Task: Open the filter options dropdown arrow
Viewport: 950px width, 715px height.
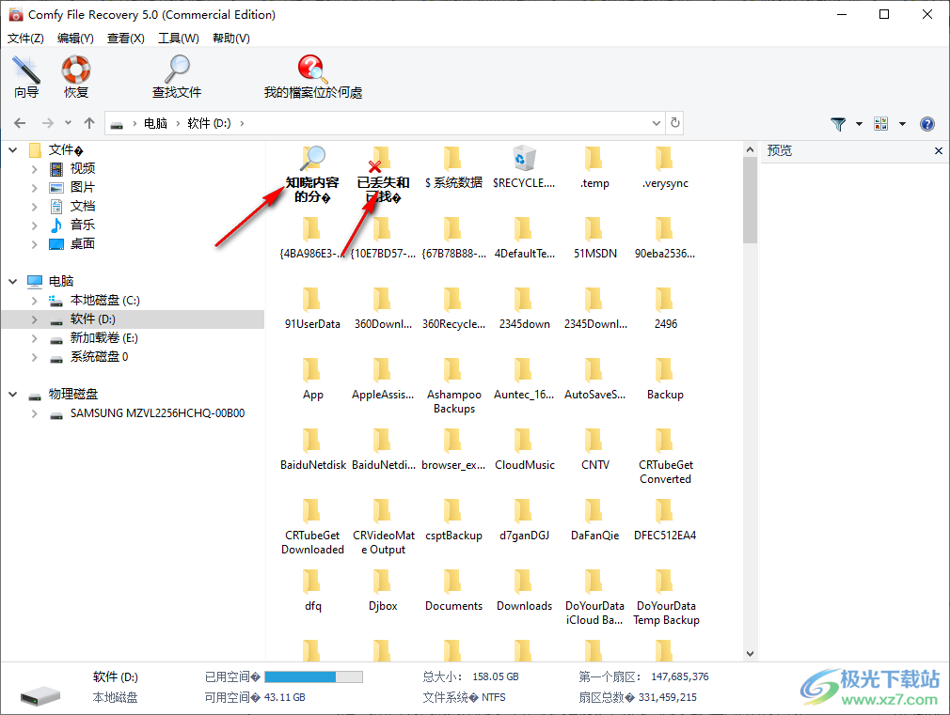Action: click(859, 124)
